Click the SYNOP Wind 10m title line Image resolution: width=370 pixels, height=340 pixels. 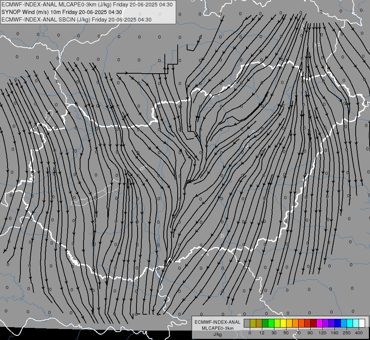[62, 12]
